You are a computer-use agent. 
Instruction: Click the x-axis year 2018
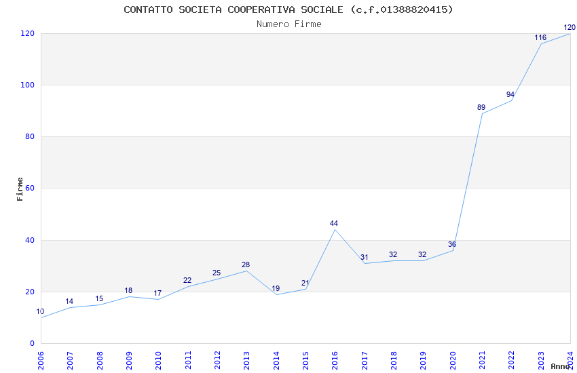tap(394, 360)
